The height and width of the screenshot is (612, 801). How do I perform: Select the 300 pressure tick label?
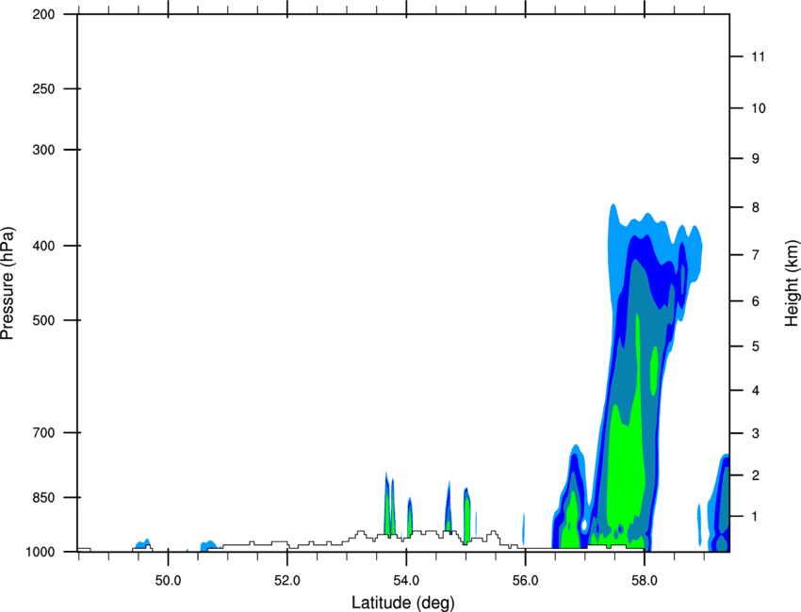point(43,150)
